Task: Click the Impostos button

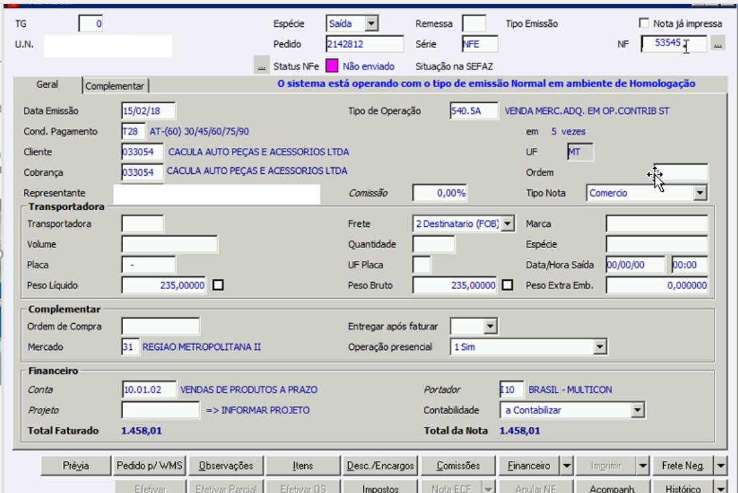Action: (x=380, y=488)
